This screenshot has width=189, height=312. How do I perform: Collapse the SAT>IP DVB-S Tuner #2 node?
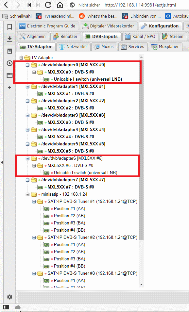click(34, 238)
